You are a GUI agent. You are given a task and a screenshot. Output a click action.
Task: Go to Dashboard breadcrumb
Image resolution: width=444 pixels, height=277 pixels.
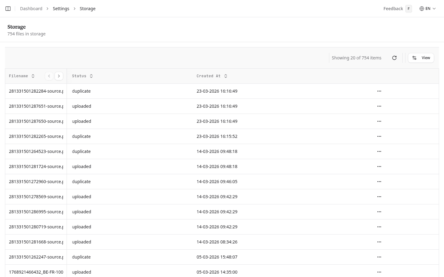coord(31,9)
